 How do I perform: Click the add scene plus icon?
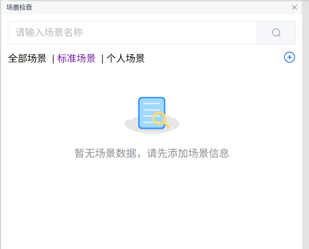pyautogui.click(x=289, y=57)
